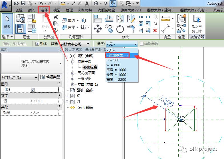Click the 编辑类型 button
The height and width of the screenshot is (159, 224).
(50, 77)
